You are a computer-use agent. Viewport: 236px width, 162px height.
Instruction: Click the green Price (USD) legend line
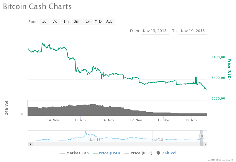[x=95, y=153]
